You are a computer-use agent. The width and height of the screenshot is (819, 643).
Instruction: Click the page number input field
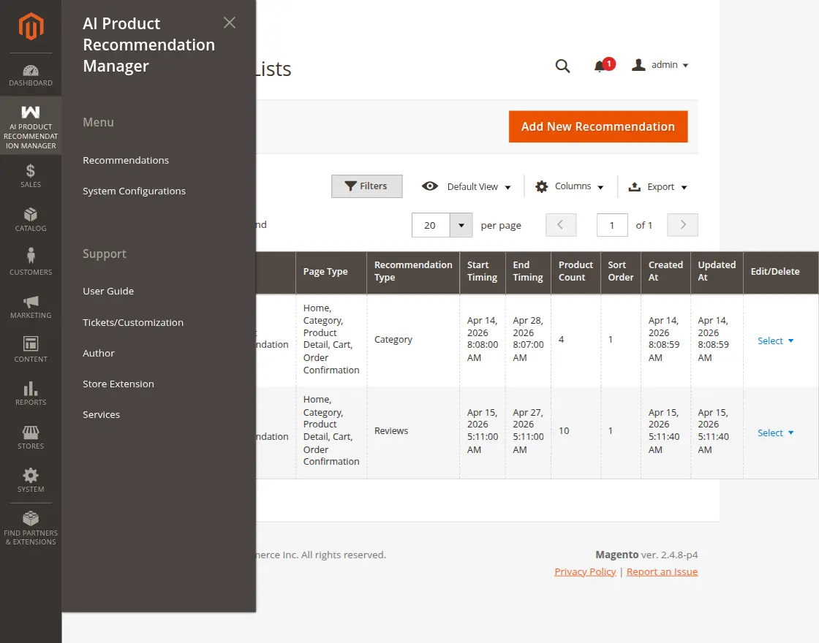[612, 225]
